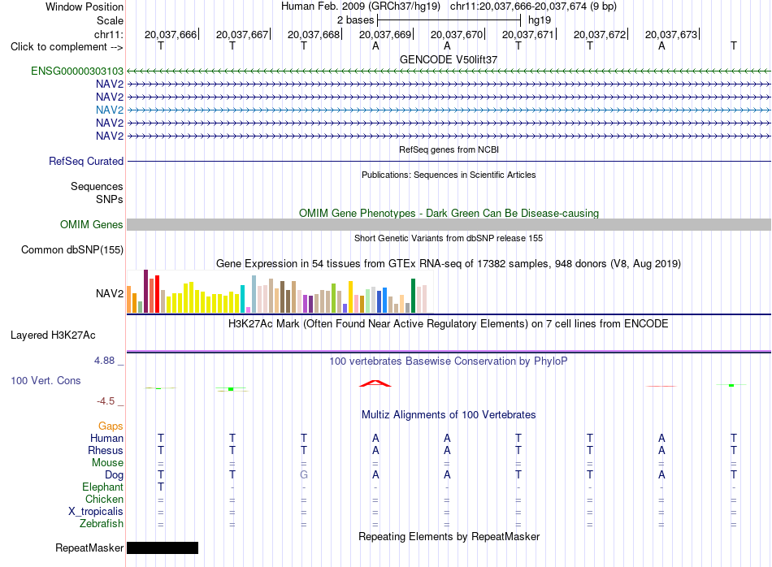
Task: Open the ENSG00000303103 gene label
Action: 77,71
